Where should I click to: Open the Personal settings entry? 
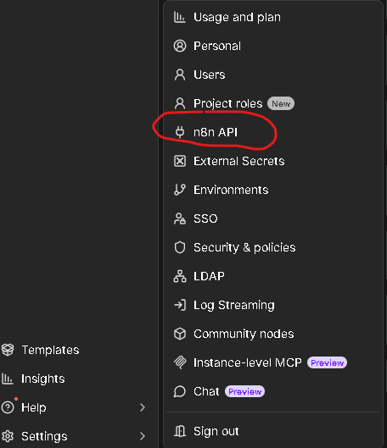pos(273,46)
